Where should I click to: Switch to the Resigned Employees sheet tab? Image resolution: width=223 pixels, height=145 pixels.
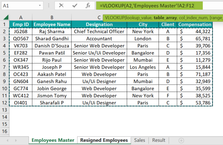[x=104, y=140]
